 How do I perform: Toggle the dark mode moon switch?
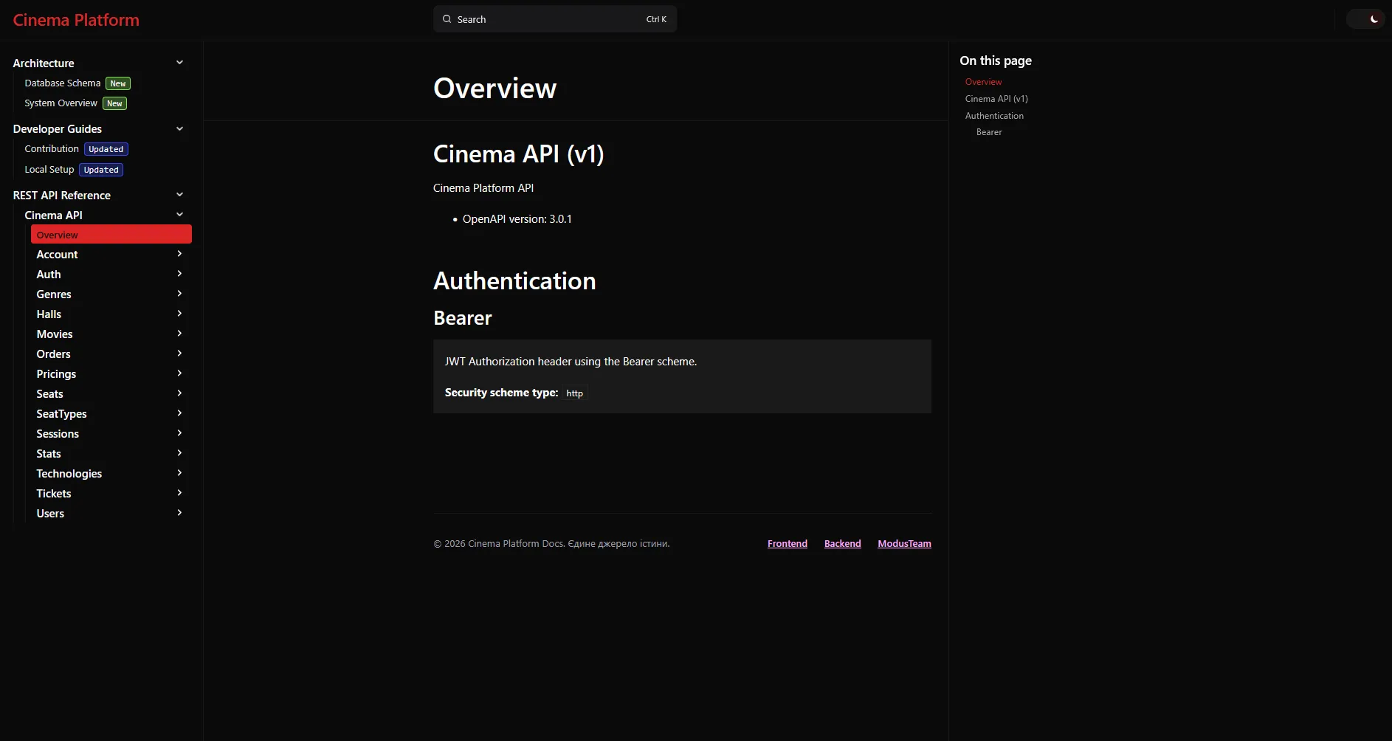(1366, 18)
